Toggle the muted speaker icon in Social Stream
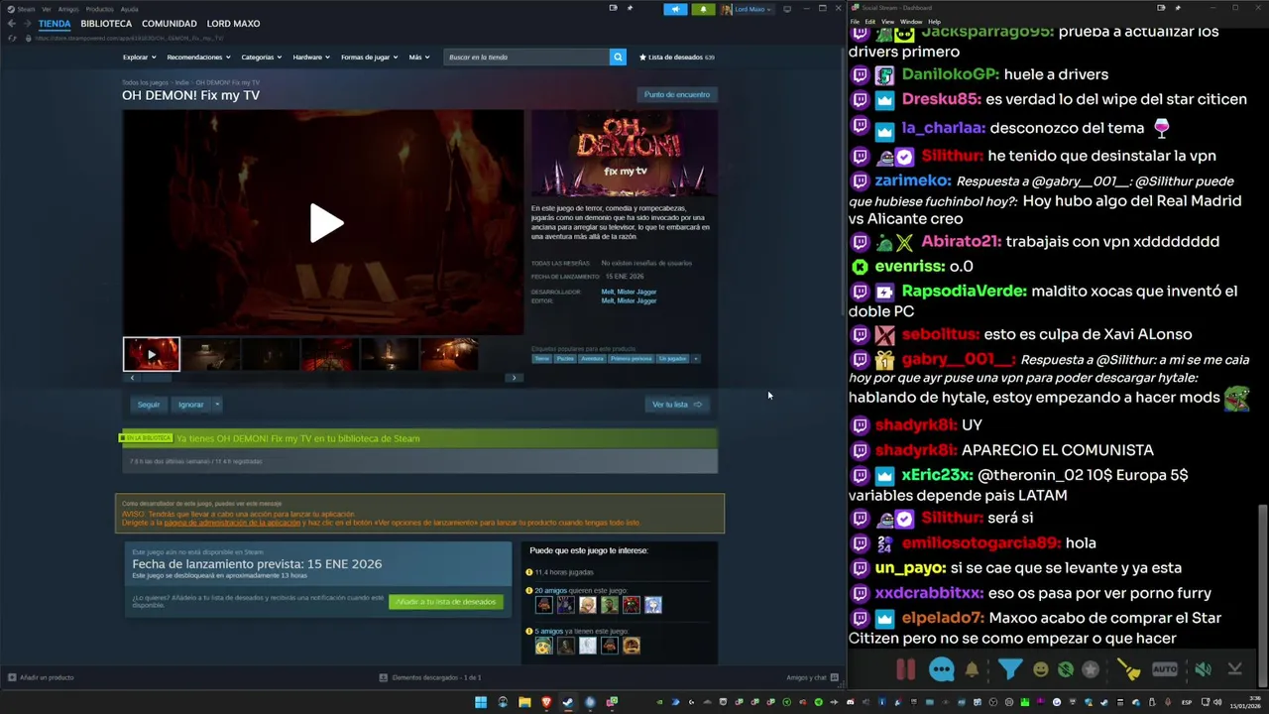This screenshot has height=714, width=1269. 1203,669
